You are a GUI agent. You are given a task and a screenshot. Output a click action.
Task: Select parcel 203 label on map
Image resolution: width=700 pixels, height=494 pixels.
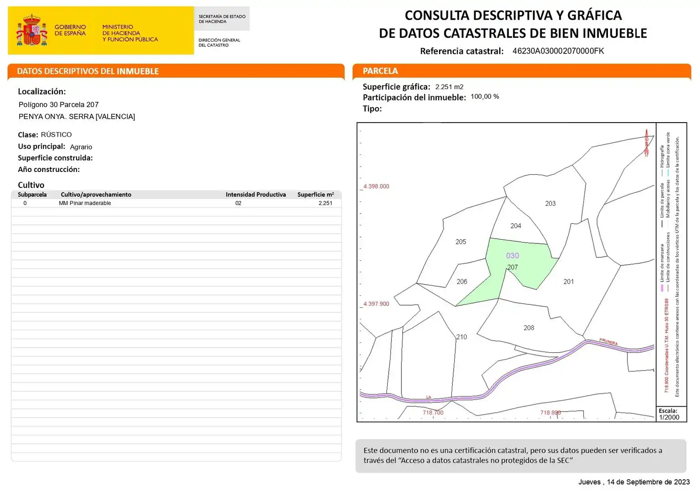point(550,204)
